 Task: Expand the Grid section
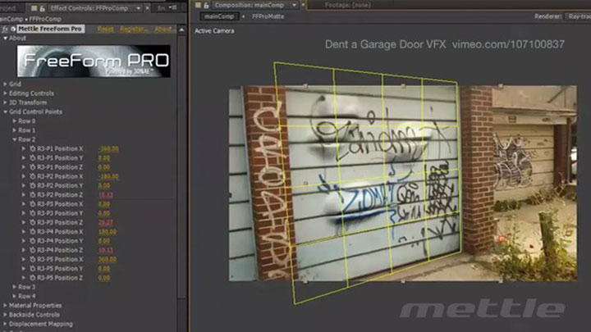(5, 84)
